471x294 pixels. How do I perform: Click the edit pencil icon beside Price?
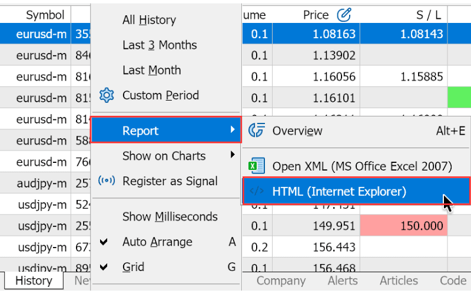pyautogui.click(x=344, y=15)
